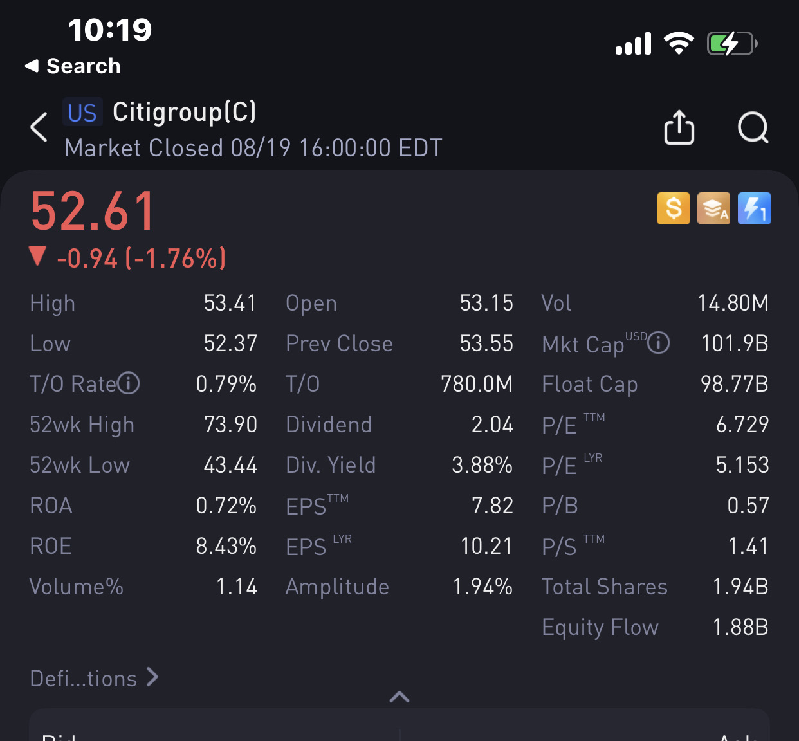
Task: Tap the red down triangle indicator
Action: [x=38, y=257]
